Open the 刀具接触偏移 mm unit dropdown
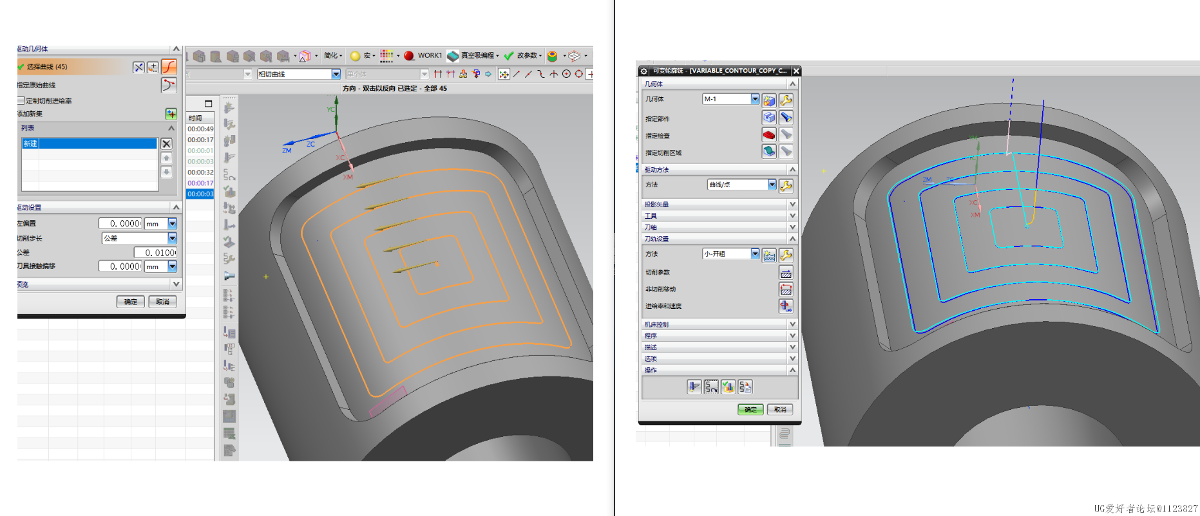Viewport: 1200px width, 516px height. point(172,266)
